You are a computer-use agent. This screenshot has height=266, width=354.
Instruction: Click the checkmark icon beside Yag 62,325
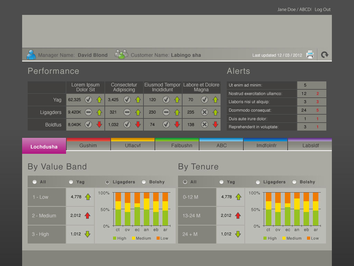pyautogui.click(x=88, y=100)
